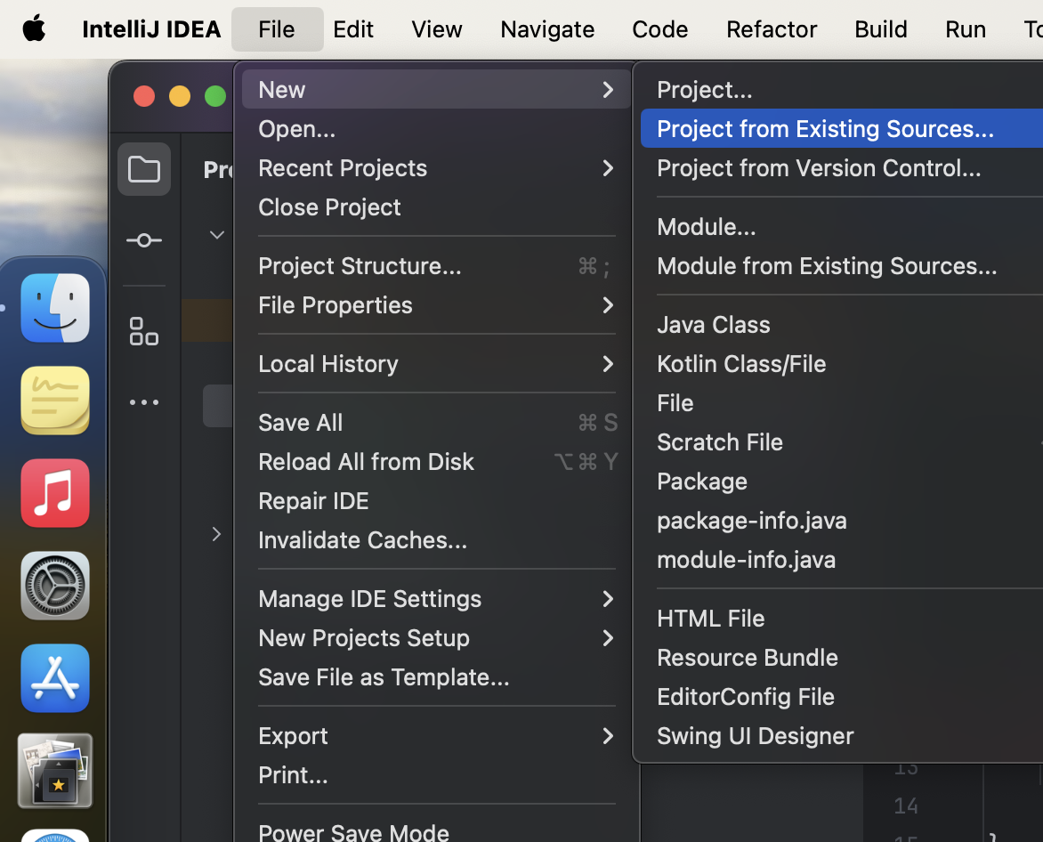Click Save All menu entry

tap(301, 422)
